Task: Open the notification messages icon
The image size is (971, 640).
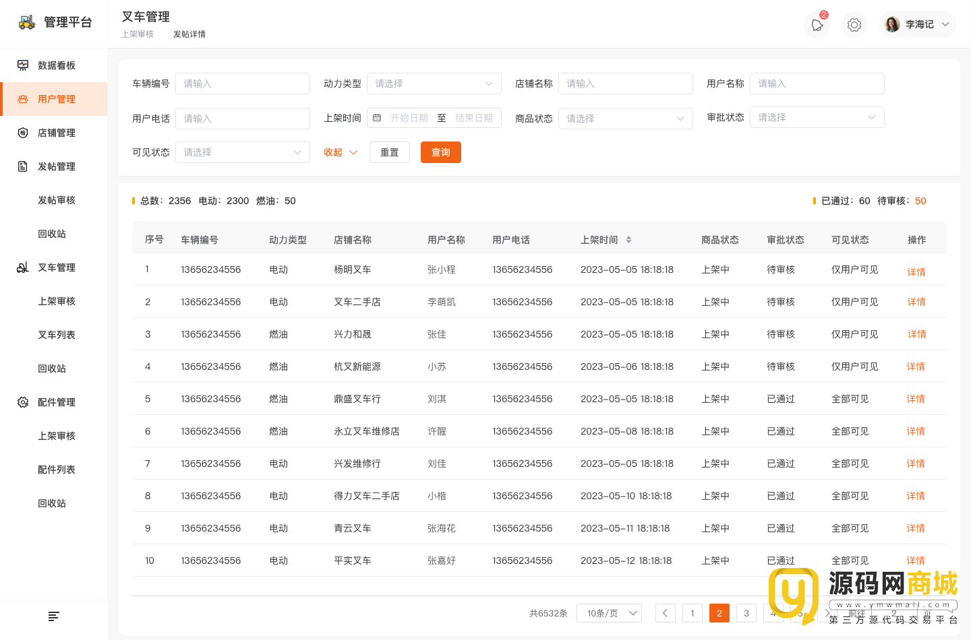Action: pos(817,25)
